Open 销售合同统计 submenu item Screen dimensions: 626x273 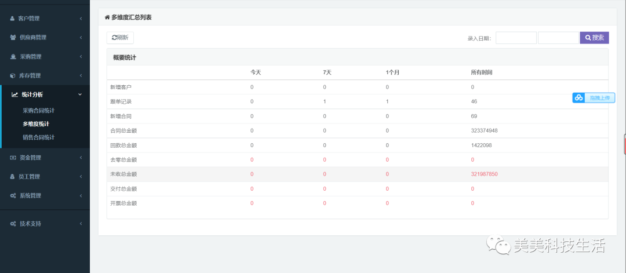point(39,137)
